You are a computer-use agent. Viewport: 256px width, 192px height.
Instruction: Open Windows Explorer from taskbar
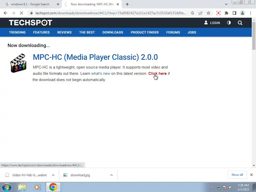pos(22,187)
